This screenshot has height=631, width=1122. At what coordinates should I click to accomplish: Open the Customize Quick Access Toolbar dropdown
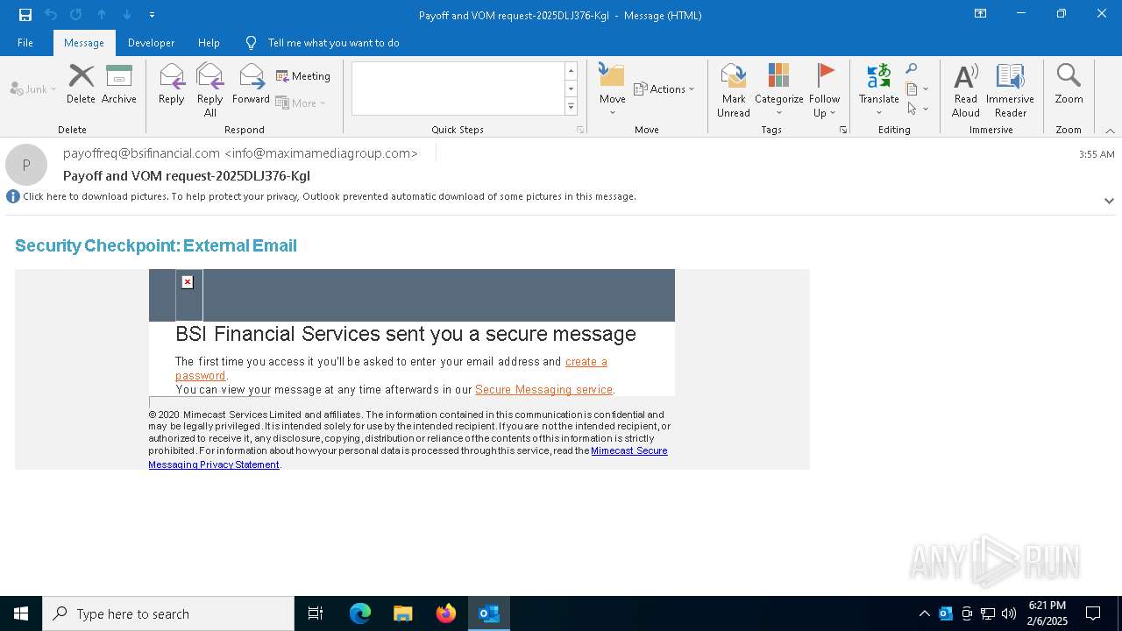[x=152, y=15]
